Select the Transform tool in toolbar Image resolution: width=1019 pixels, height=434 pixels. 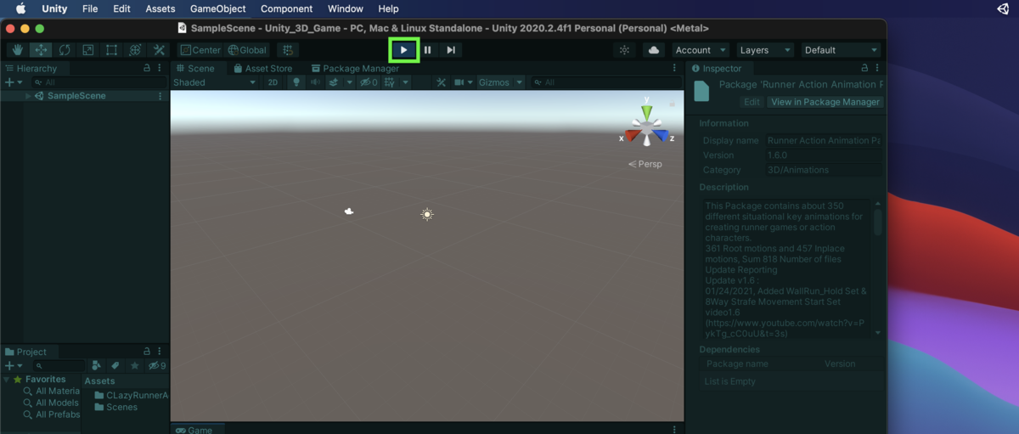[x=135, y=50]
